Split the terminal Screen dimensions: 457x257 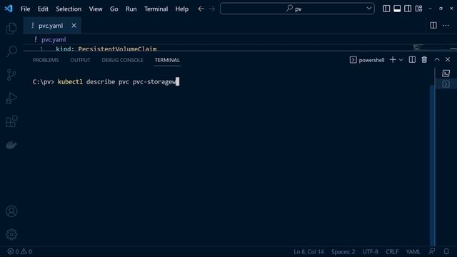[x=412, y=60]
